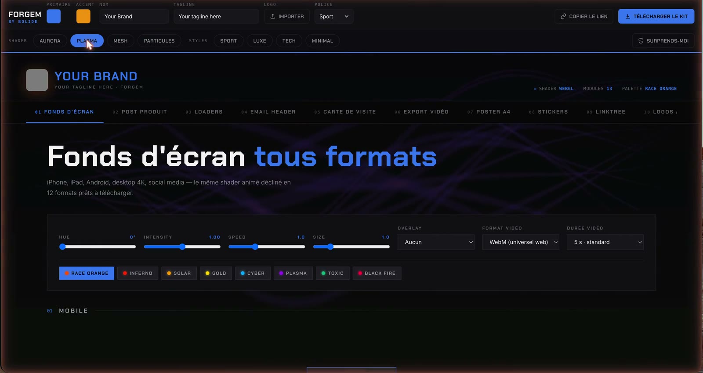703x373 pixels.
Task: Select the Cyber palette
Action: click(x=253, y=273)
